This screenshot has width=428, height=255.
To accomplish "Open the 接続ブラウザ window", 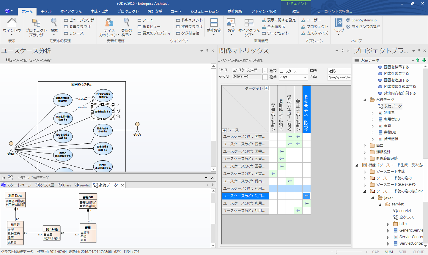I will pyautogui.click(x=189, y=26).
